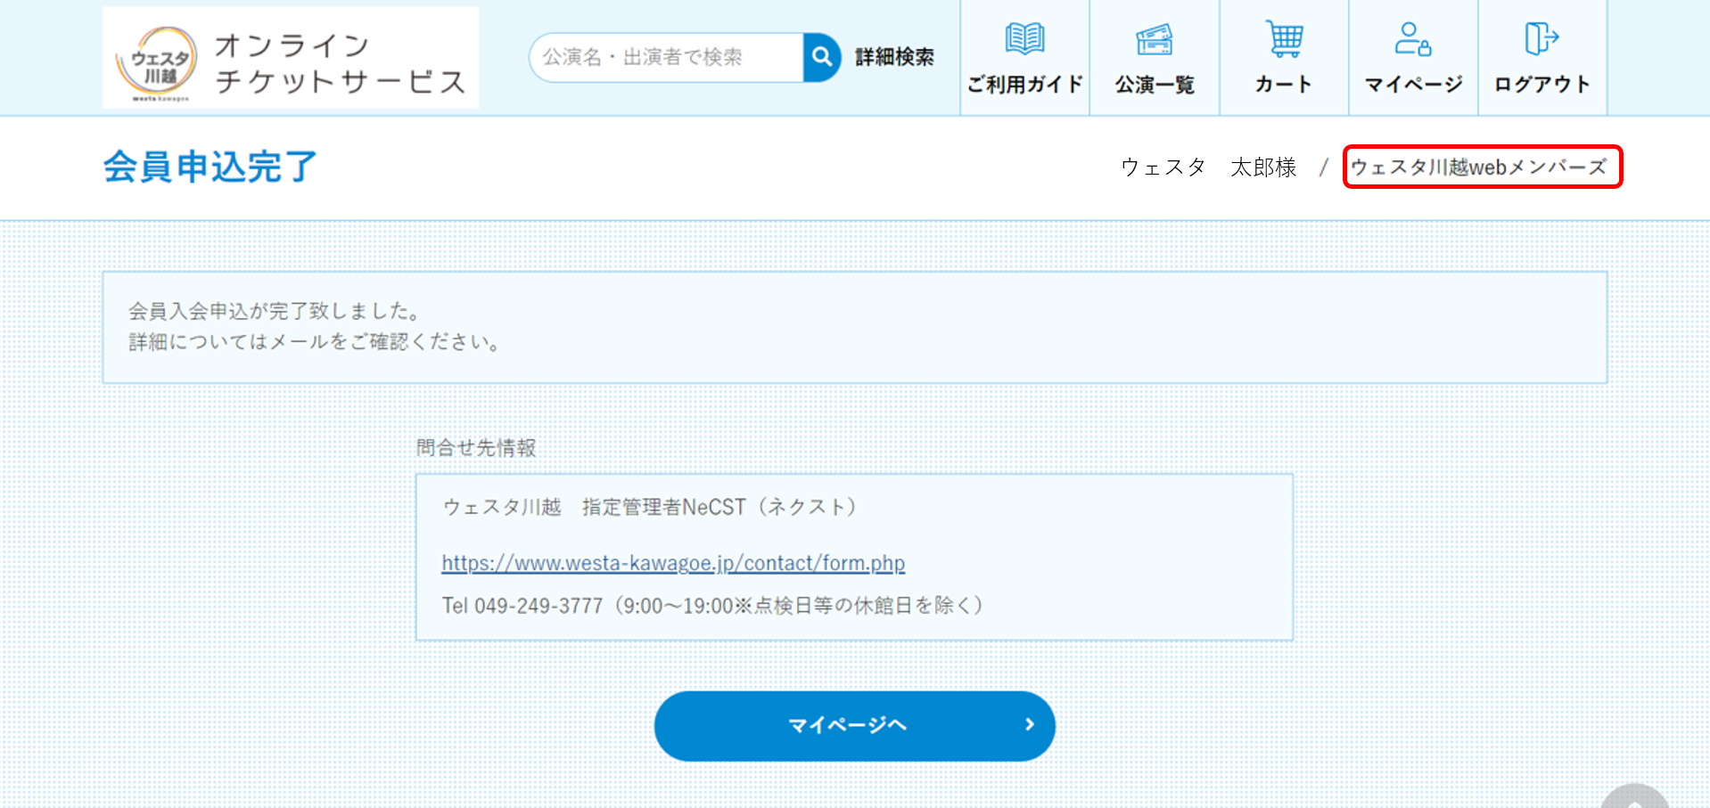Click the 会員入会申込が完了致しました message

point(275,311)
